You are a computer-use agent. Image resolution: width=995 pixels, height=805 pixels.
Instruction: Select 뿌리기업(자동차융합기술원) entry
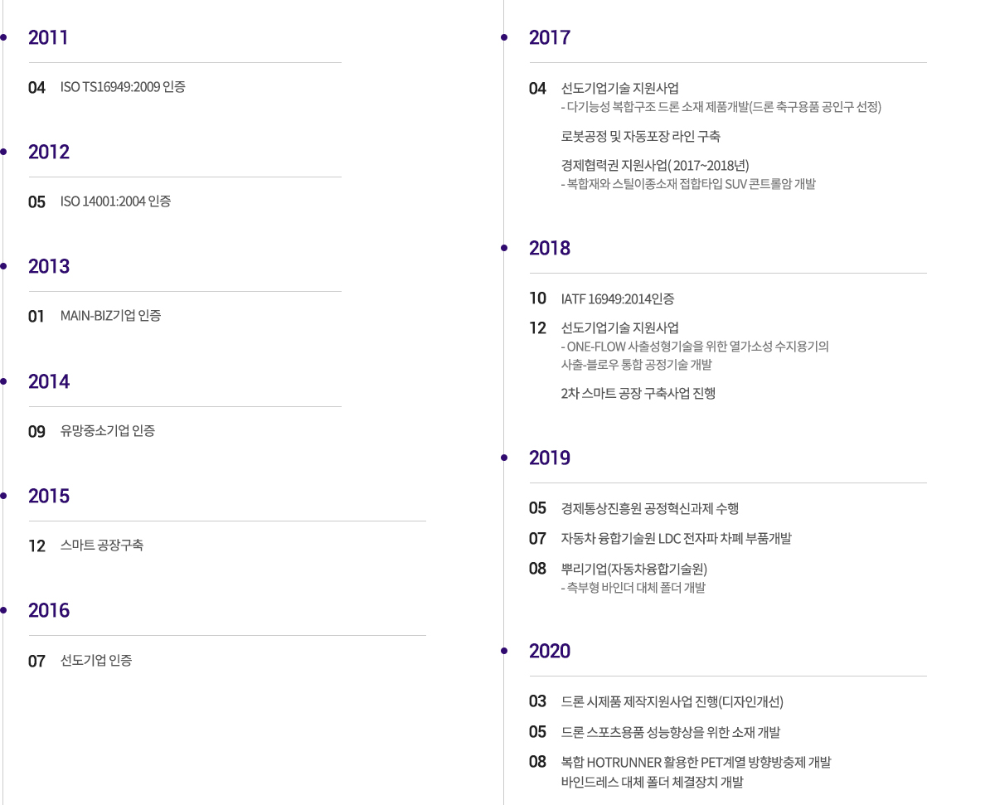[634, 569]
